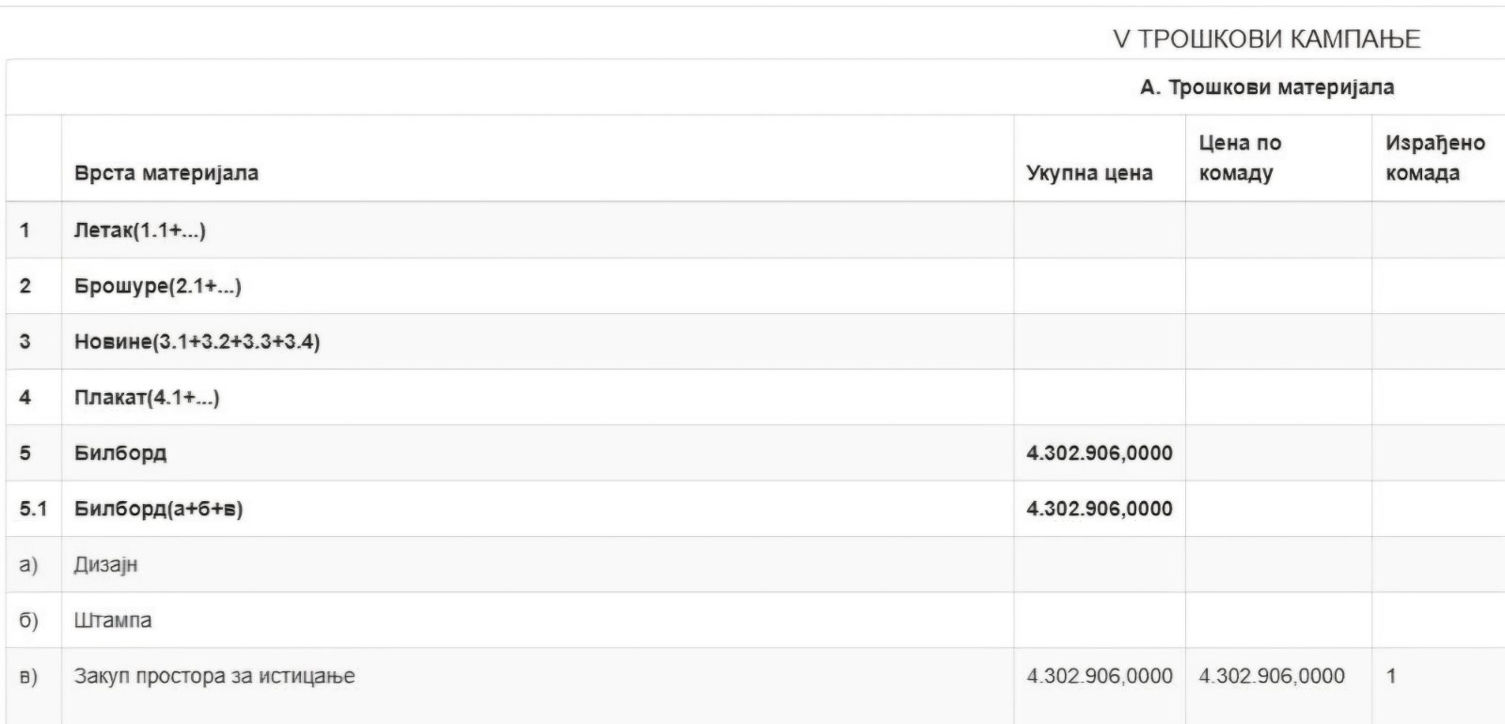Click the Новине(3.1+3.2+3.3+3.4) row label
Image resolution: width=1505 pixels, height=724 pixels.
pos(197,341)
